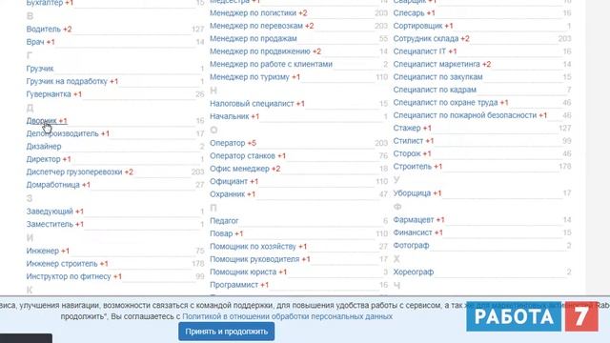Viewport: 610px width, 343px height.
Task: Open the 'Охранник' link
Action: [227, 194]
